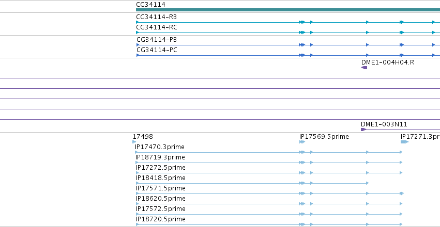The image size is (440, 227).
Task: Select the CG34114 gene label
Action: (150, 5)
